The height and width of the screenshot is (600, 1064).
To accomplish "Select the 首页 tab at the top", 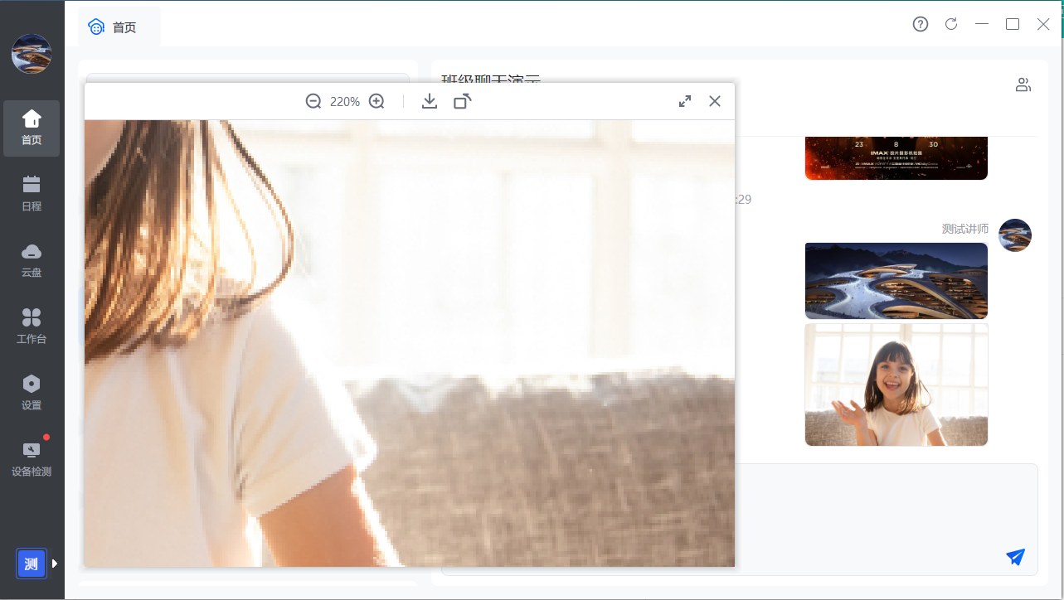I will (119, 27).
